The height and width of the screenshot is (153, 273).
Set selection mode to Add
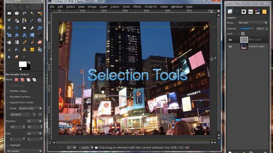click(x=23, y=79)
